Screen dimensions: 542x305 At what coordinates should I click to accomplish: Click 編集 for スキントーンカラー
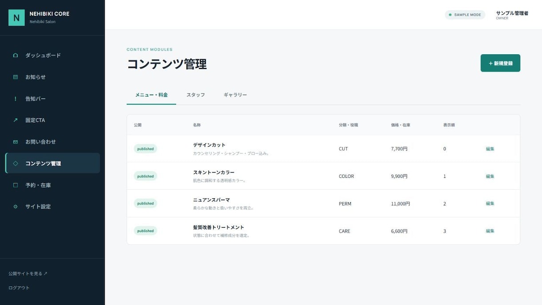click(x=490, y=177)
